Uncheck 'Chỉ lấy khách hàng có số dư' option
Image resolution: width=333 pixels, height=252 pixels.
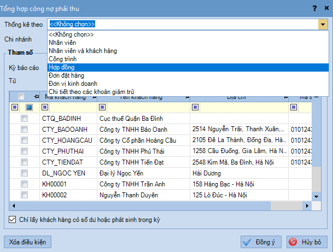13,220
